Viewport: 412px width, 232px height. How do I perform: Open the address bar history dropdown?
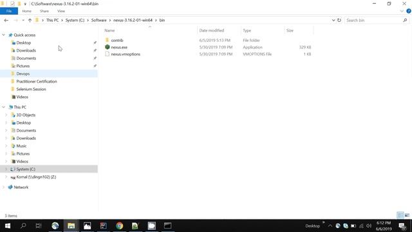333,20
